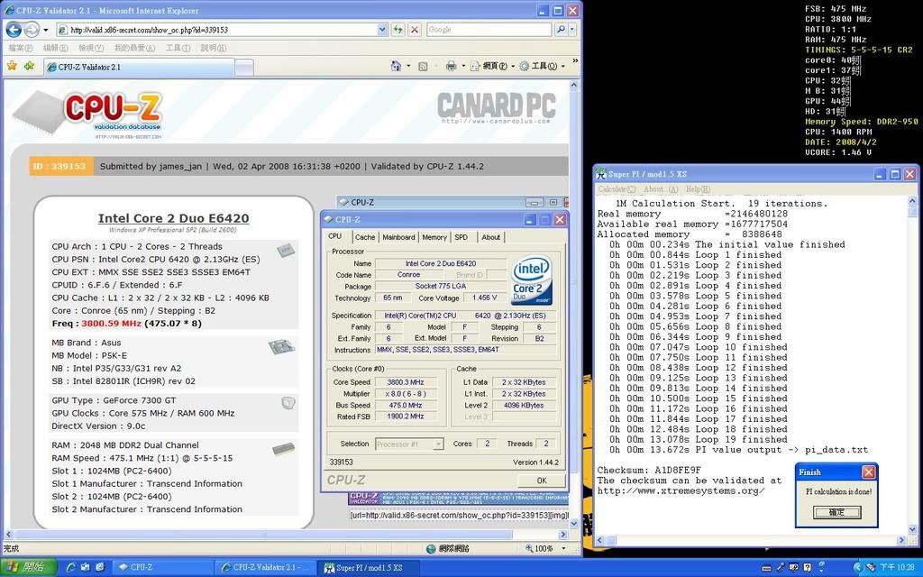
Task: Open the About tab in CPU-Z
Action: [491, 237]
